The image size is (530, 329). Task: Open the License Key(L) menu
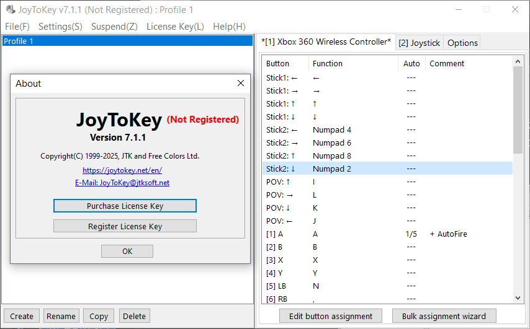point(175,26)
